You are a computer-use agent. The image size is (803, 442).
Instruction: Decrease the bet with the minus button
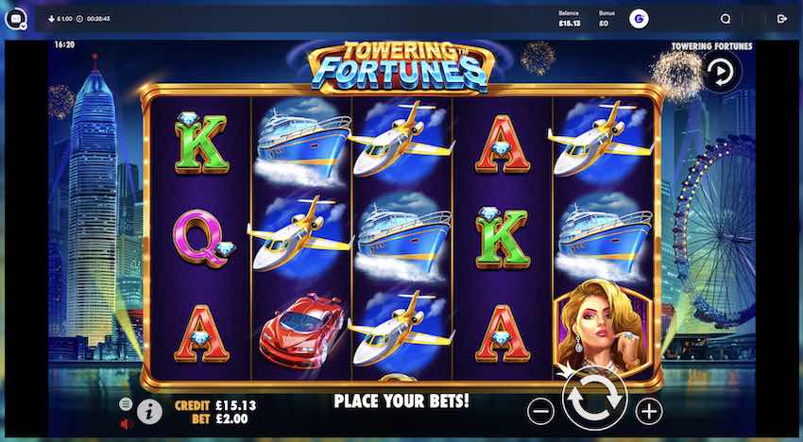point(540,411)
